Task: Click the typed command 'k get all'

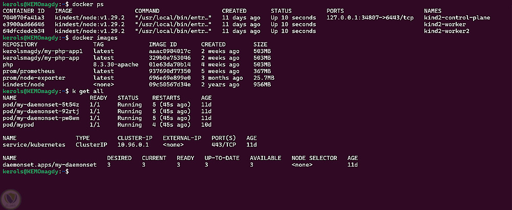Action: pyautogui.click(x=88, y=91)
